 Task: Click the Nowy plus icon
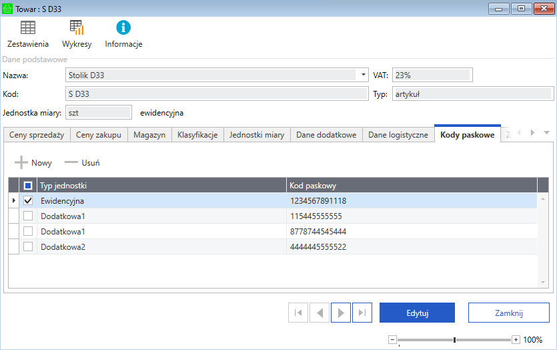(x=21, y=162)
